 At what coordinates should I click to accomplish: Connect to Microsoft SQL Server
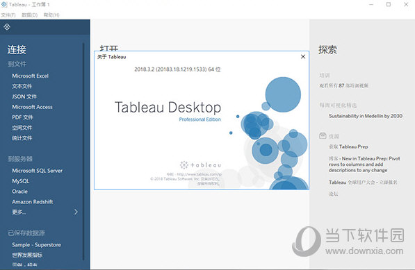tap(37, 171)
